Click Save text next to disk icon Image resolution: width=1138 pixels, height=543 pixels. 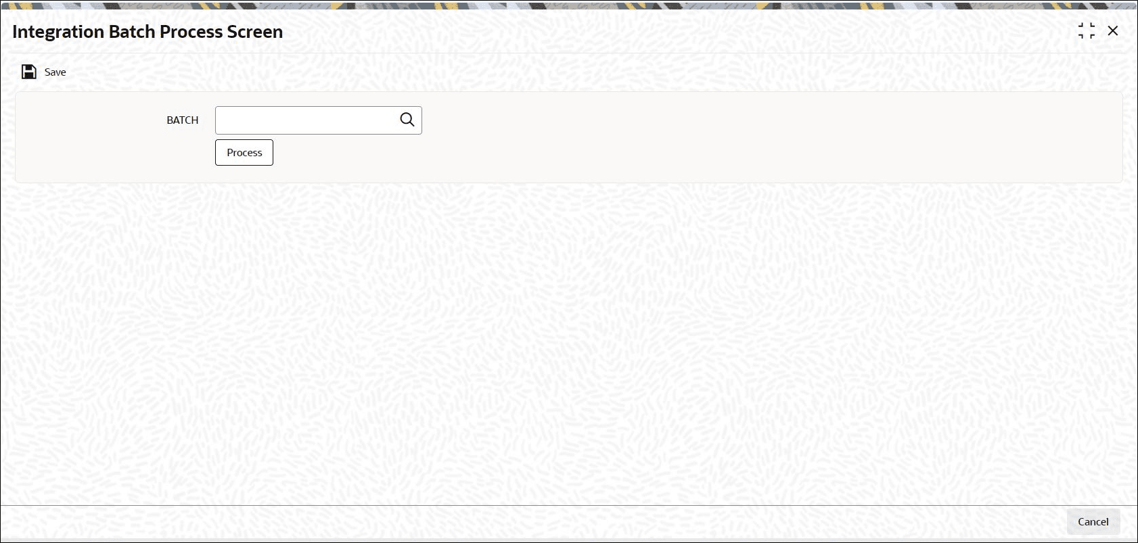click(x=55, y=72)
